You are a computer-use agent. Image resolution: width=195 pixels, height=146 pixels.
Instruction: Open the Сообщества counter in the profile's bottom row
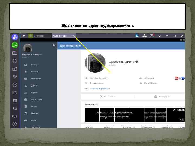coord(148,127)
